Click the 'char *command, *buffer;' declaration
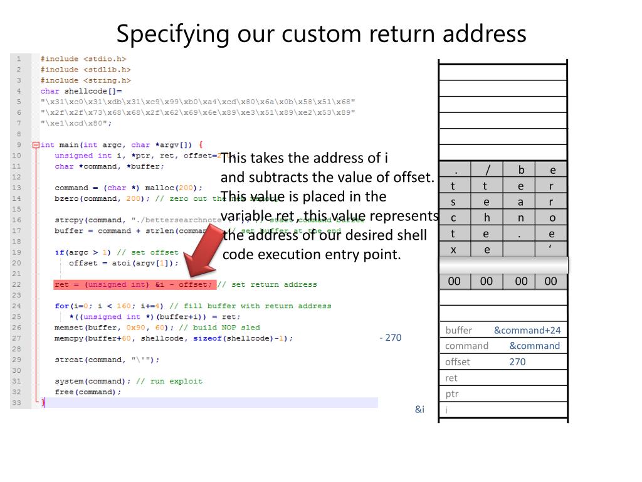This screenshot has width=642, height=482. 109,166
